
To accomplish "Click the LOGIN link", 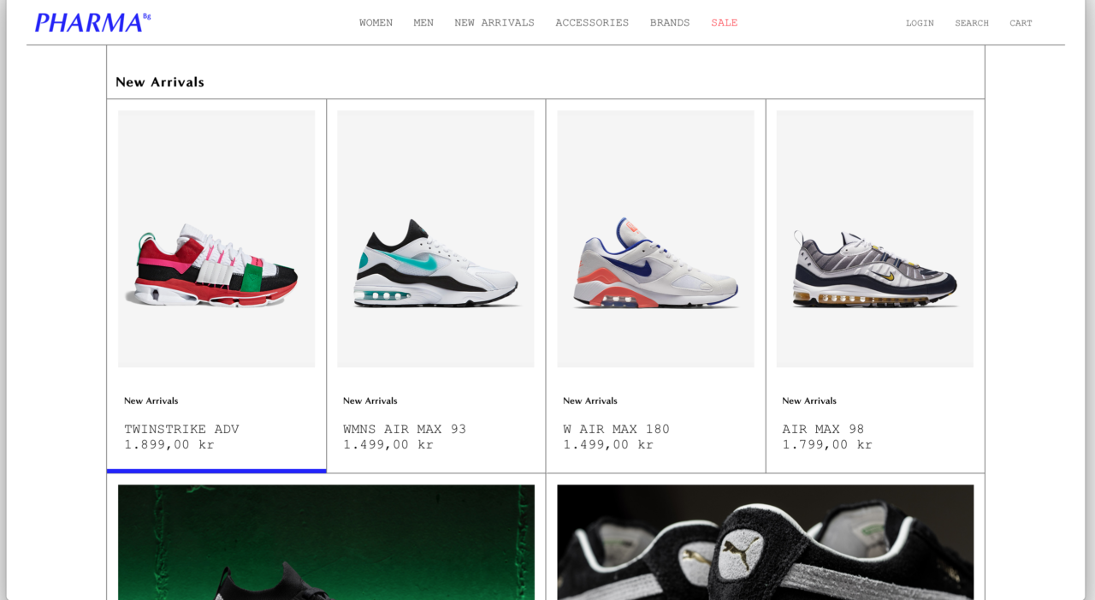I will (920, 23).
